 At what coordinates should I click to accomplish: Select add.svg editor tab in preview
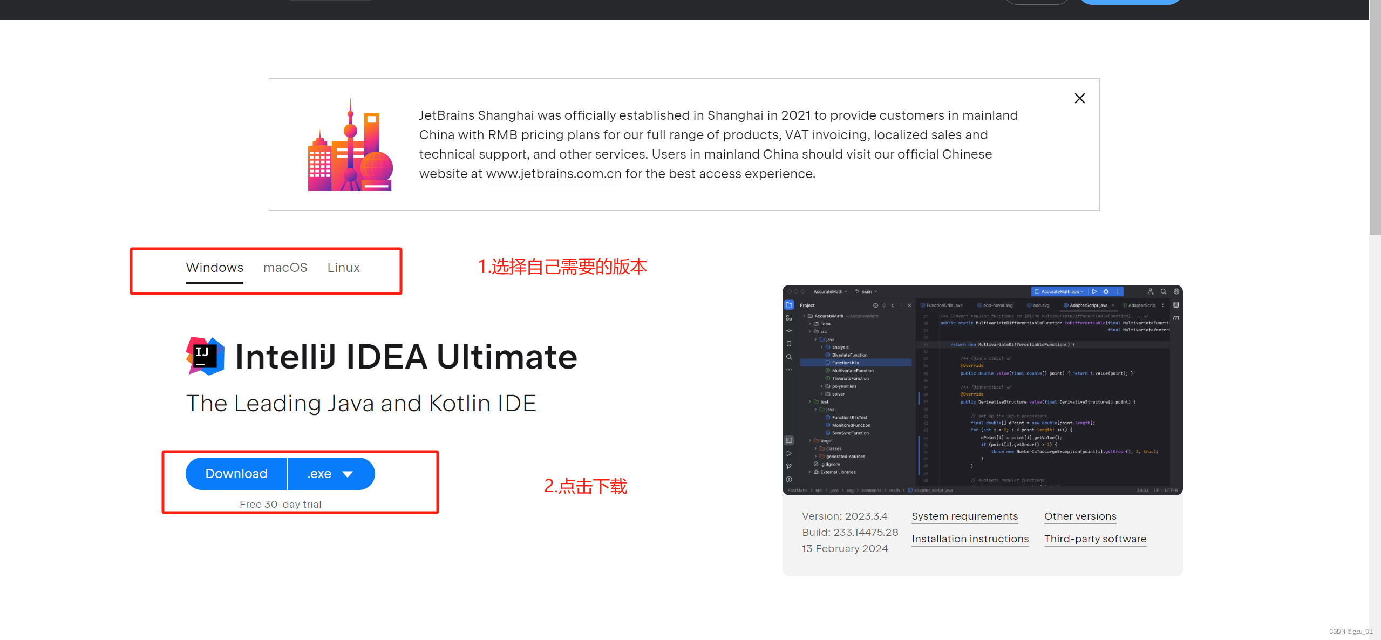tap(1038, 305)
